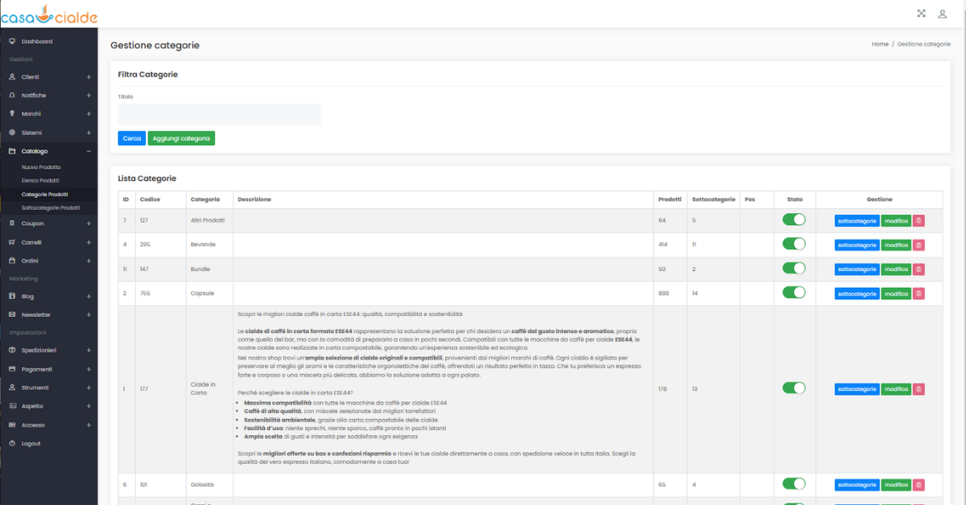Click modifica for the Cialde in Carta row
This screenshot has height=505, width=966.
pos(896,389)
